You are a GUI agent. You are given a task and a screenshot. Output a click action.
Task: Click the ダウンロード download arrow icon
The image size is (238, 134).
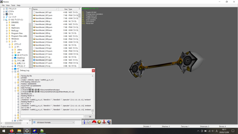pyautogui.click(x=15, y=66)
